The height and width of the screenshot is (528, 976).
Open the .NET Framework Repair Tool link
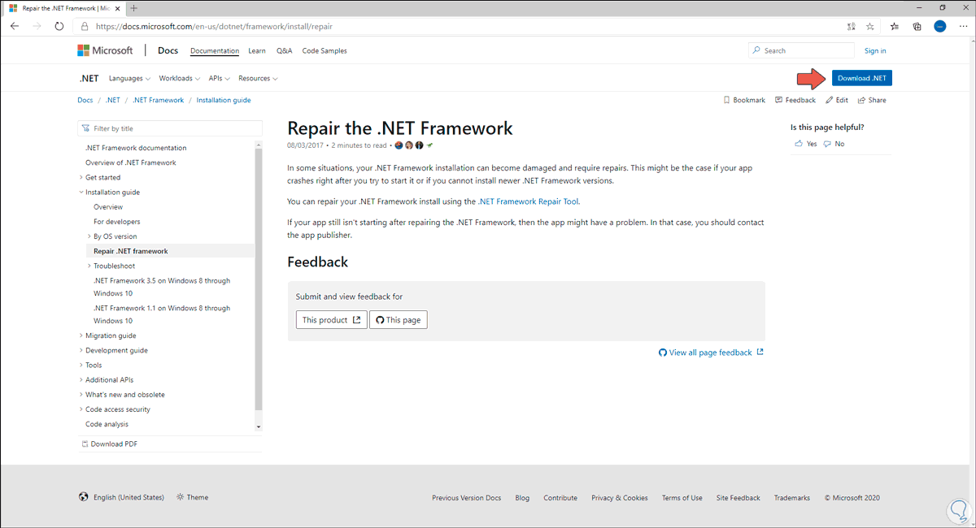tap(529, 201)
